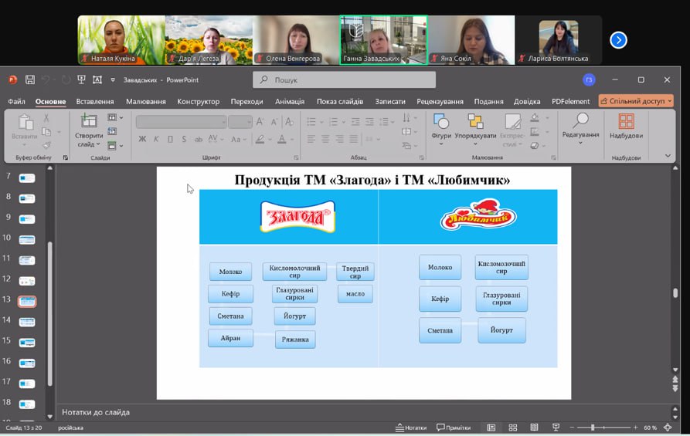Show more meeting participants with arrow
690x436 pixels.
[618, 40]
